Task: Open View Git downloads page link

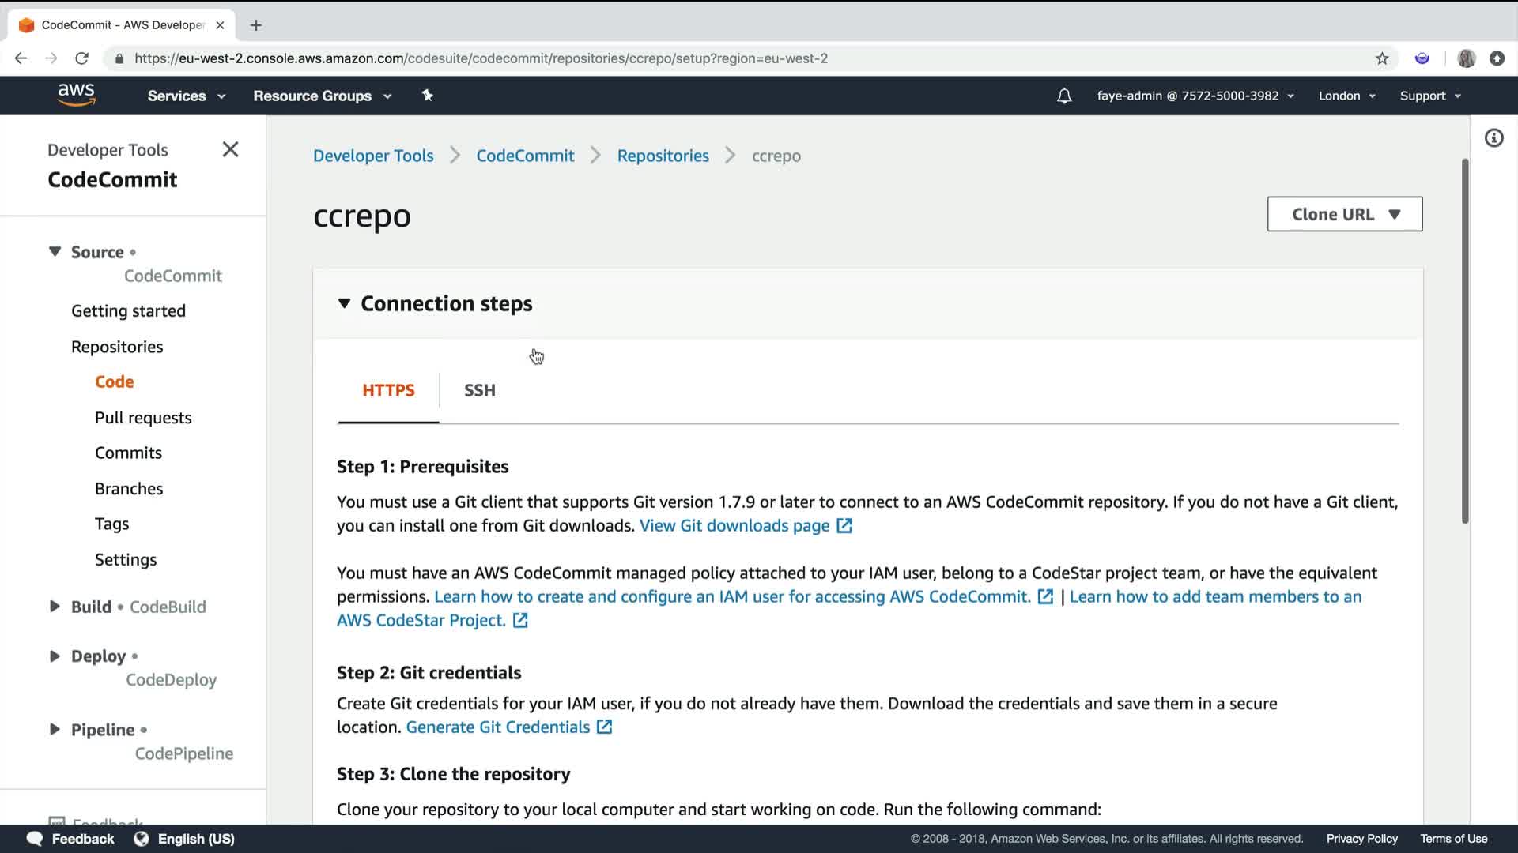Action: 734,525
